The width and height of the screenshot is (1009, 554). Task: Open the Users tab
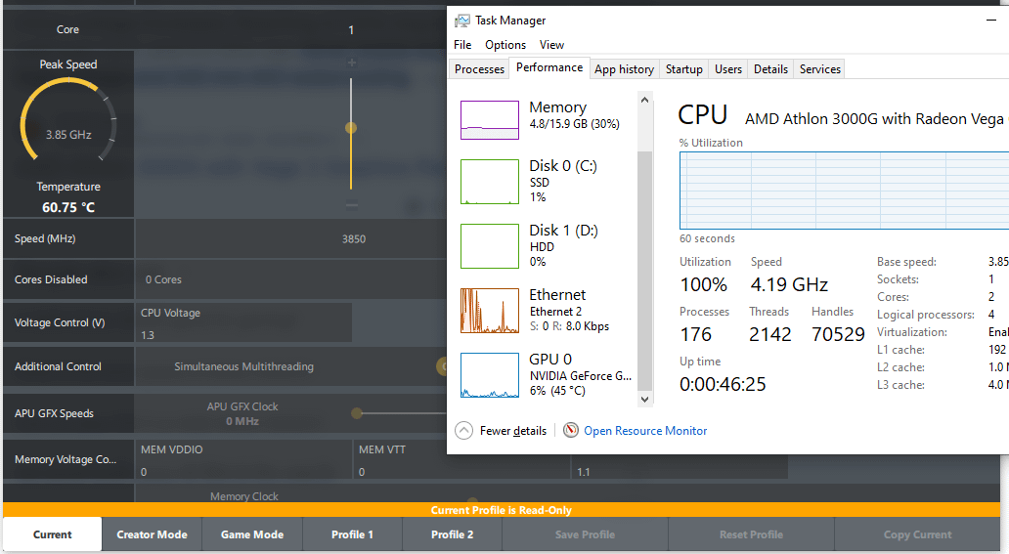point(728,68)
